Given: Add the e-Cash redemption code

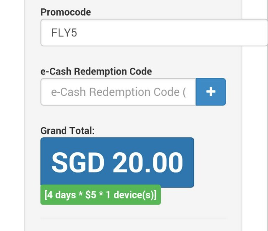Looking at the screenshot, I should pyautogui.click(x=211, y=92).
